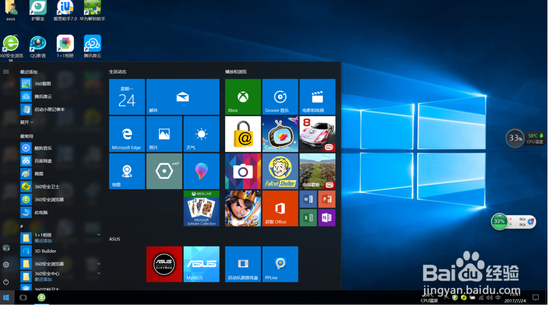This screenshot has width=550, height=309.
Task: Open the colorful camera app tile
Action: pyautogui.click(x=244, y=172)
